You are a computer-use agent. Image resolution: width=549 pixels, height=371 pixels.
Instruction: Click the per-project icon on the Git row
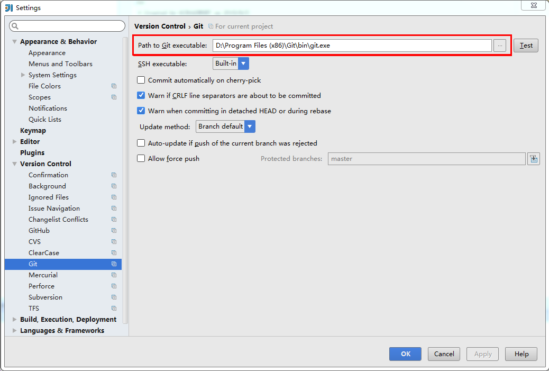tap(114, 264)
